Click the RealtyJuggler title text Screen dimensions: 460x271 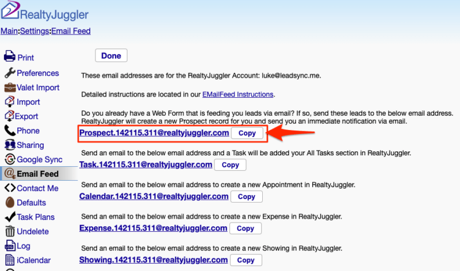pyautogui.click(x=54, y=14)
